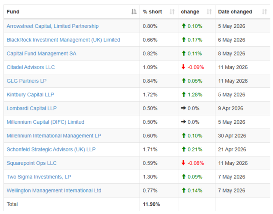Open Two Sigma Investments, LP link
273x214 pixels.
[39, 177]
